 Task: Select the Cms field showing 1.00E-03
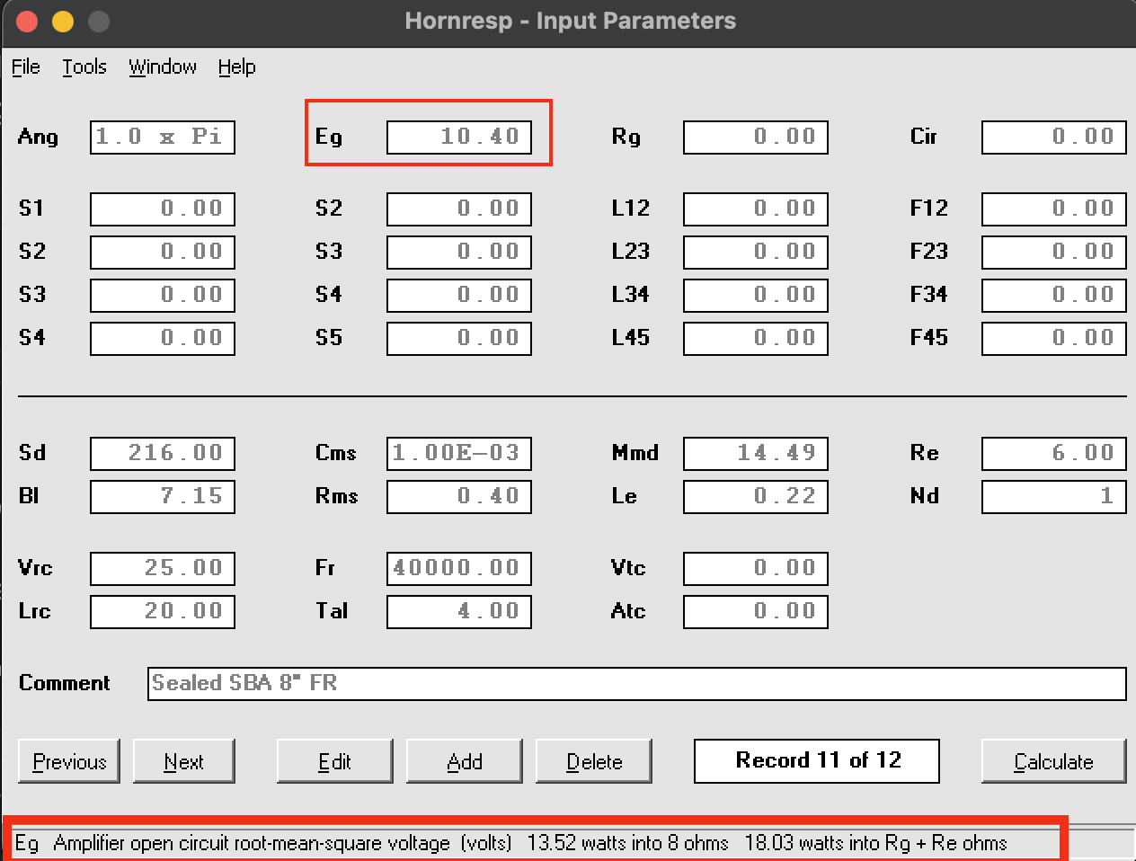(459, 454)
